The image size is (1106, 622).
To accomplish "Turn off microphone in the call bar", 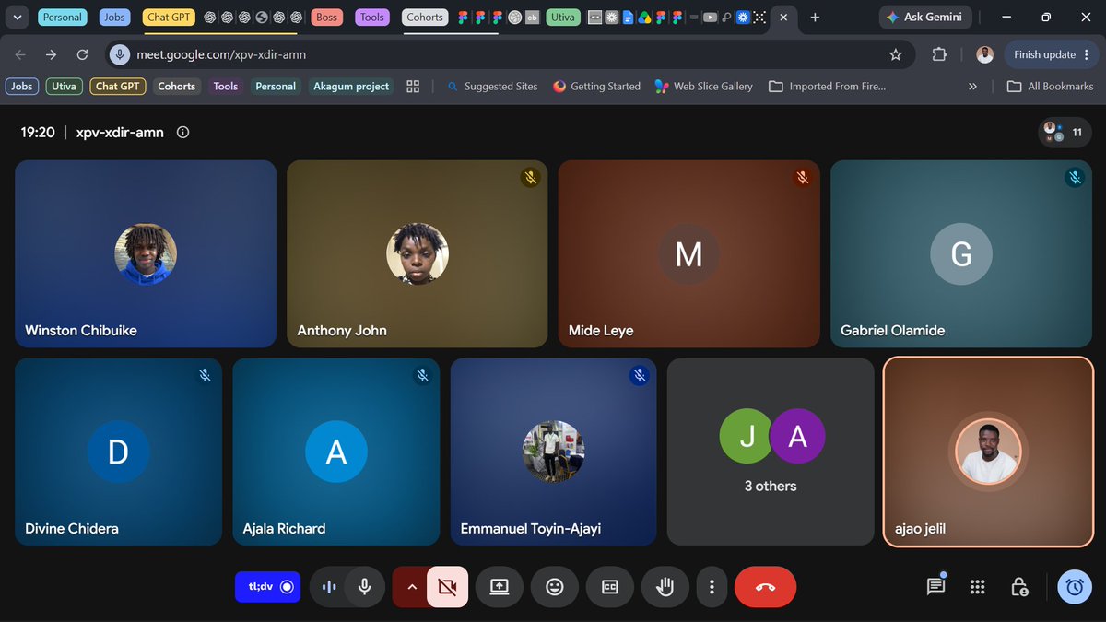I will tap(365, 586).
